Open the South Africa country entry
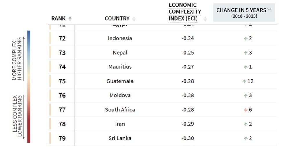The image size is (283, 147). [120, 110]
